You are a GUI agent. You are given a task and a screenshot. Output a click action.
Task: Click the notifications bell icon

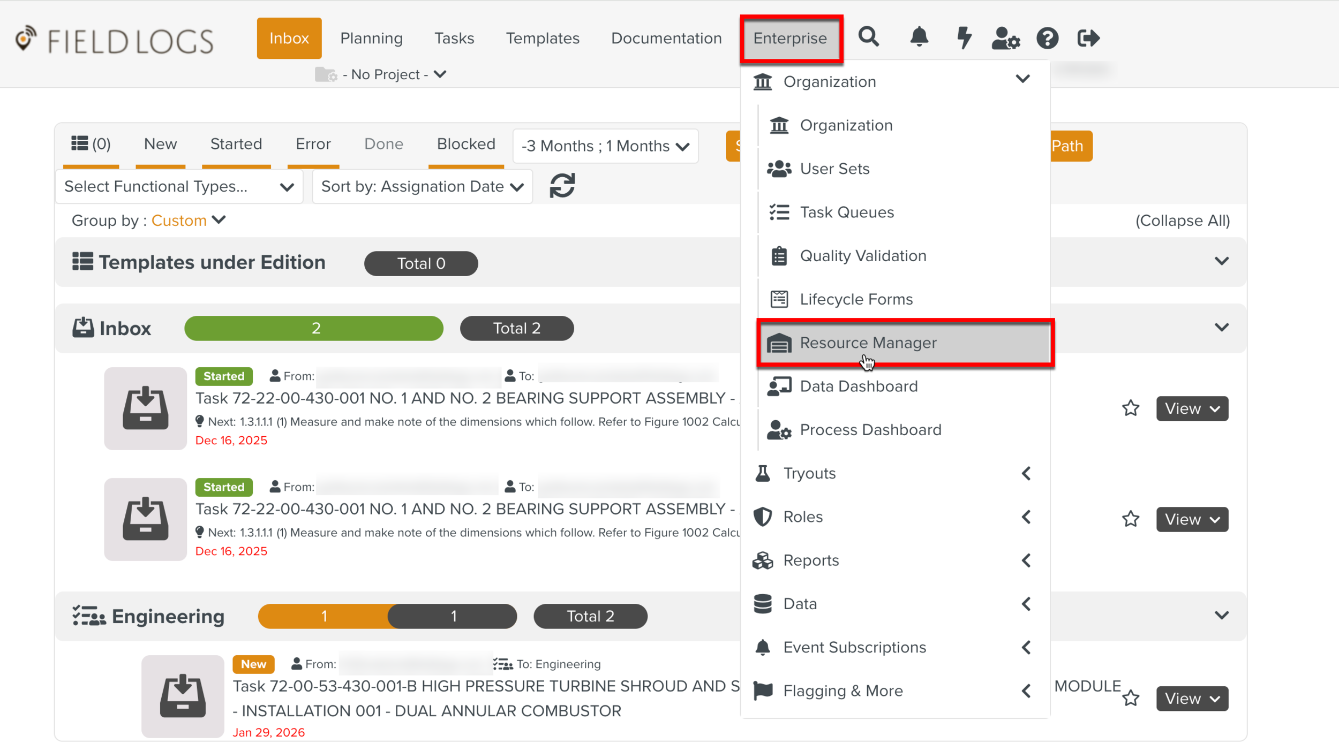click(x=918, y=37)
